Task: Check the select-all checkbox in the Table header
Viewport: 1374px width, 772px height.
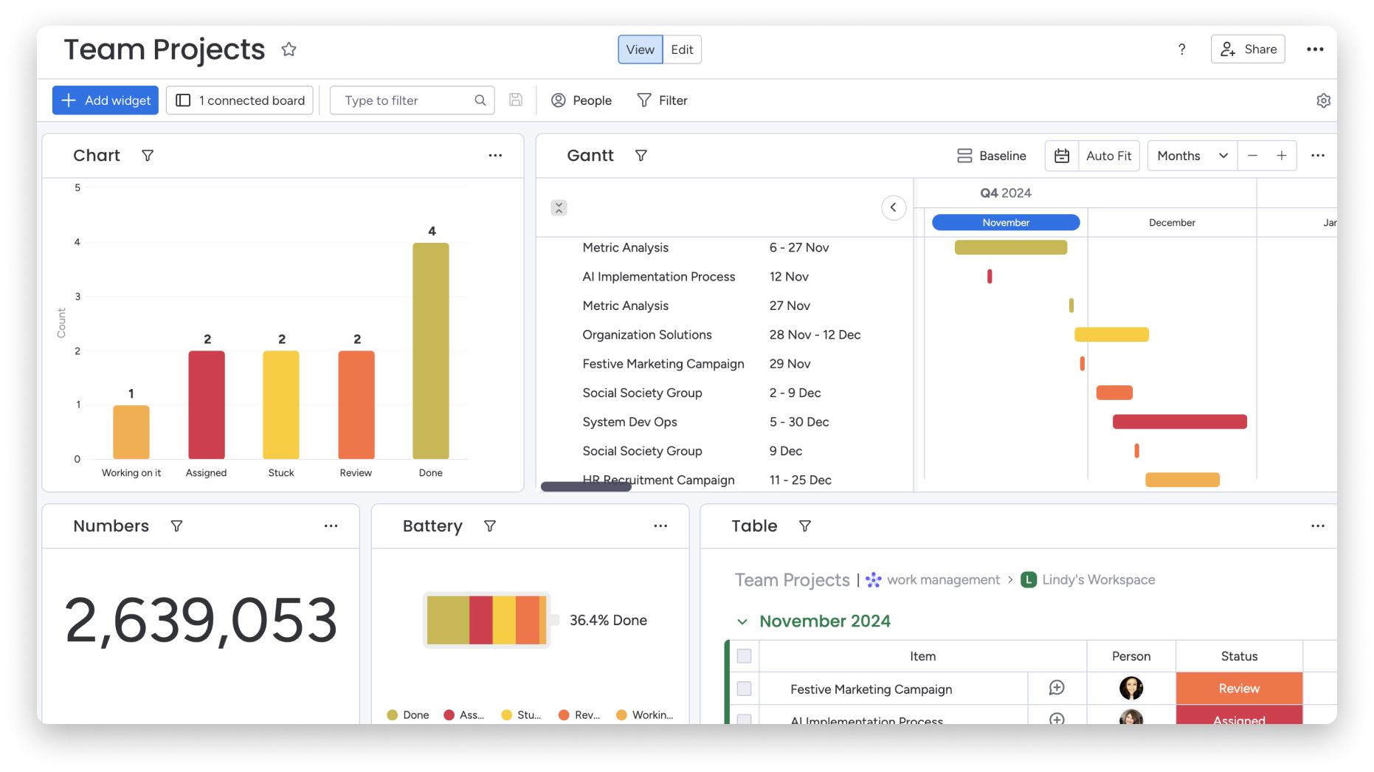Action: pyautogui.click(x=745, y=655)
